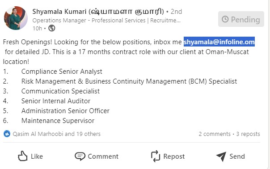Image resolution: width=270 pixels, height=169 pixels.
Task: Click the clock icon in Pending button
Action: (225, 19)
